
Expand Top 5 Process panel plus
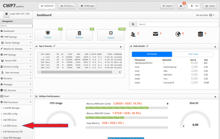point(121,47)
